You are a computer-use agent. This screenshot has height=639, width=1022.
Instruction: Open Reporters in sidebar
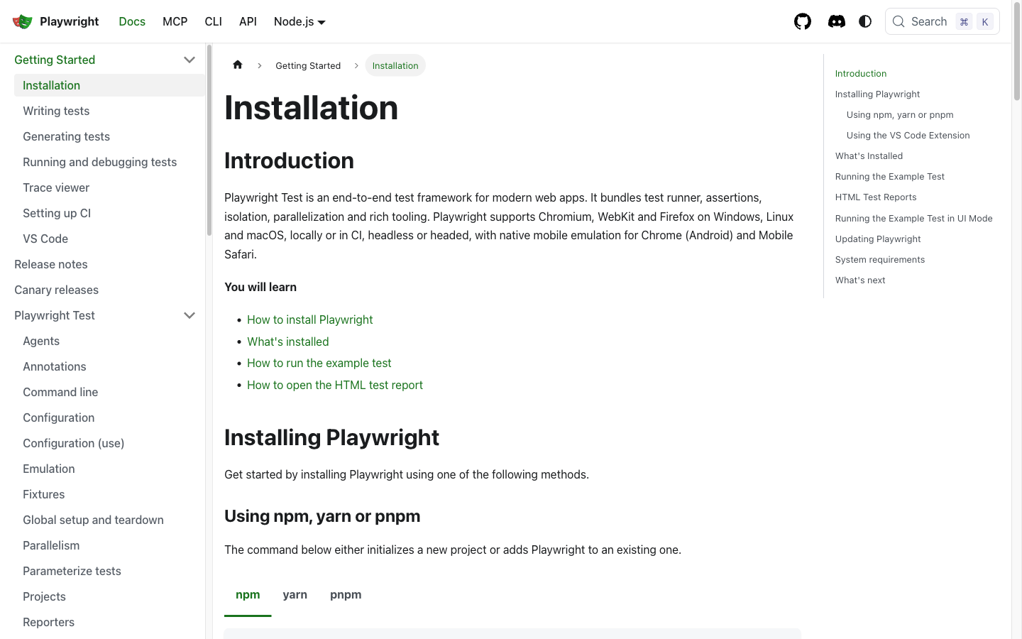48,622
